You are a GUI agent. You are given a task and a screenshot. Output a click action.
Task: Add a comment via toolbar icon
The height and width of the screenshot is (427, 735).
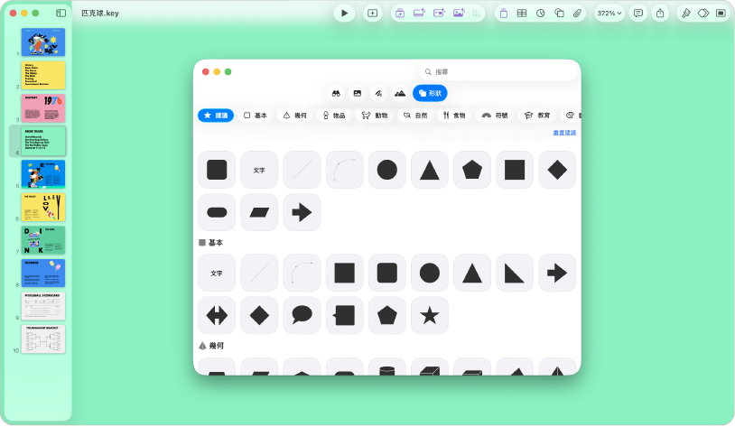point(638,14)
